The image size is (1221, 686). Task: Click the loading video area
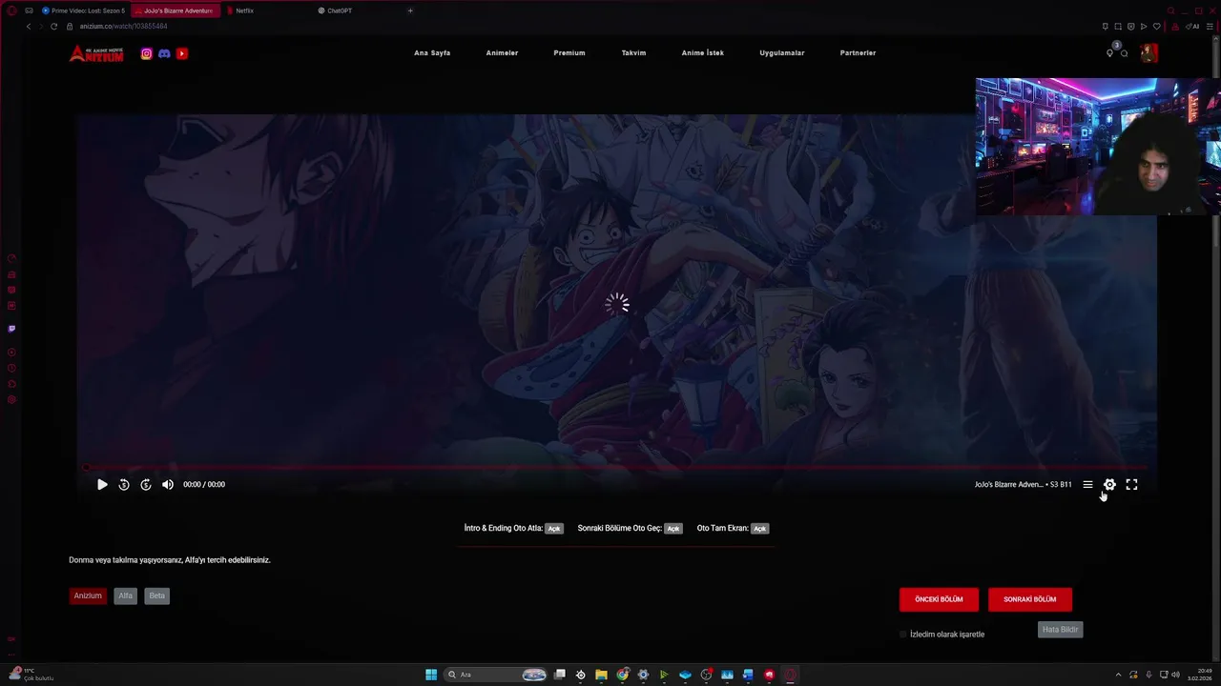click(617, 304)
